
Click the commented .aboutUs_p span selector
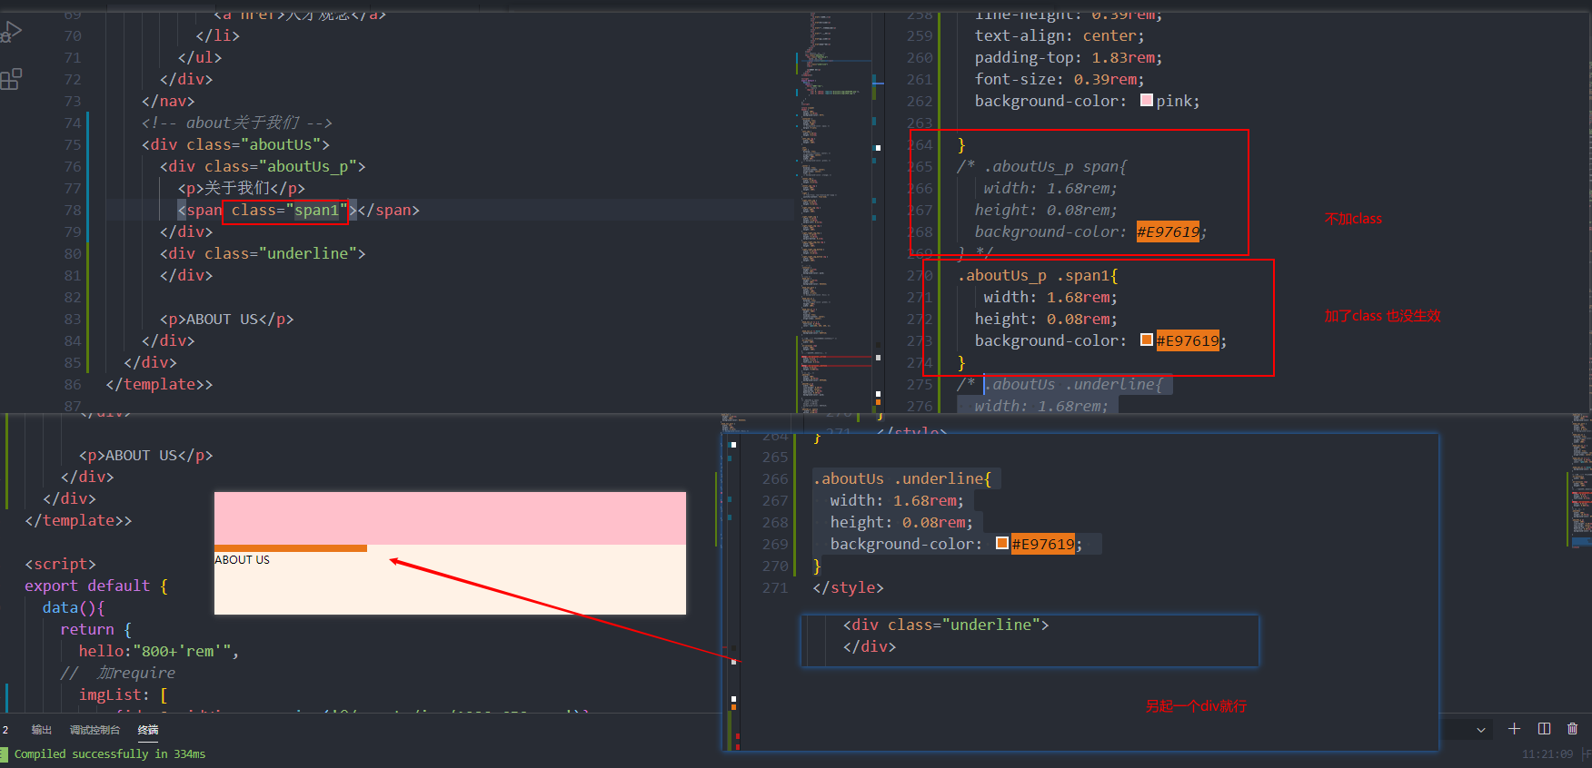click(x=1042, y=167)
